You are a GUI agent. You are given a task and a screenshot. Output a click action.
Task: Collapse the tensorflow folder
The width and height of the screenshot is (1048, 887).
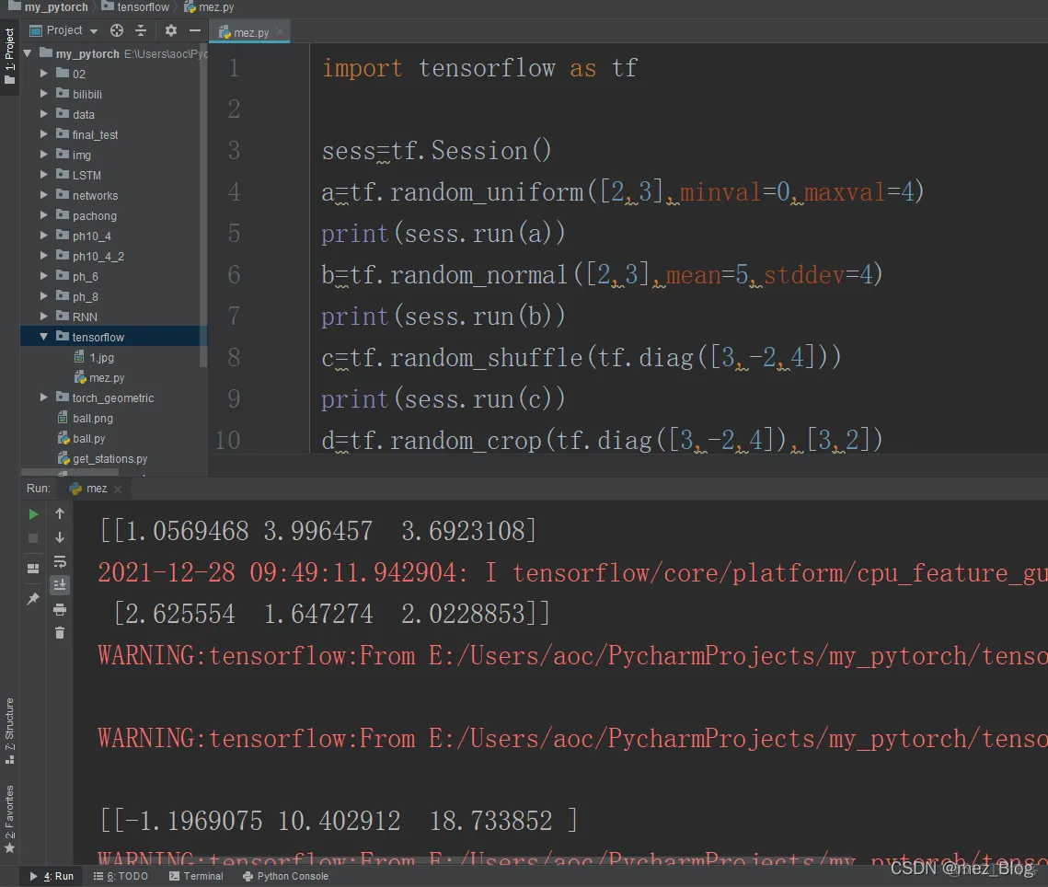click(43, 337)
